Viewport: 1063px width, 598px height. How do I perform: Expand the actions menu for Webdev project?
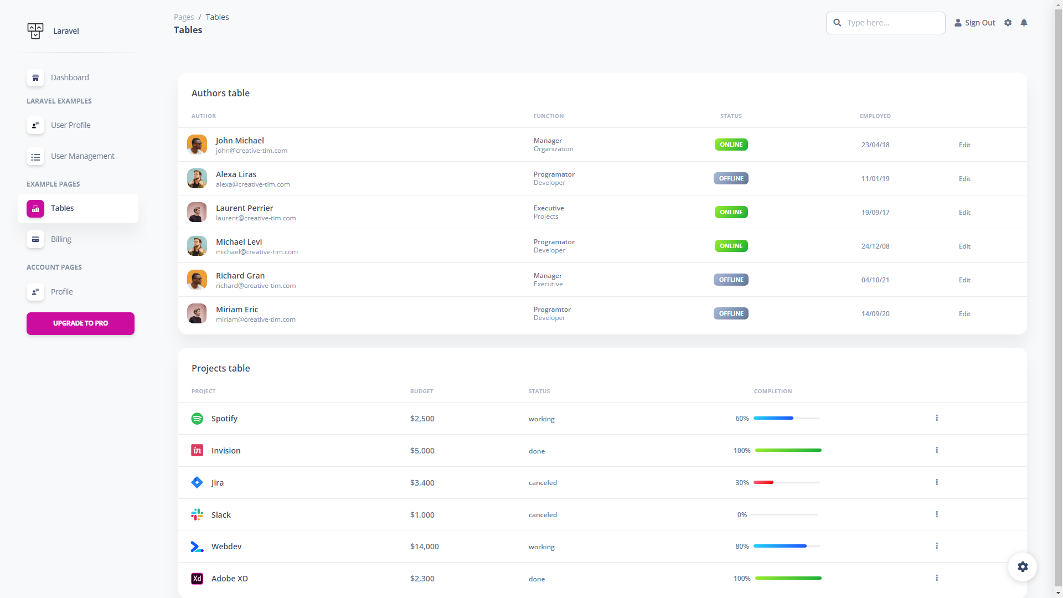pos(937,546)
